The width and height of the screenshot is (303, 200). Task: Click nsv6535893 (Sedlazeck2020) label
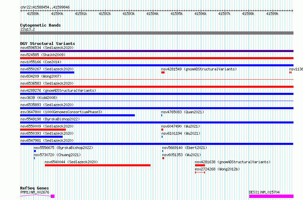pyautogui.click(x=47, y=105)
